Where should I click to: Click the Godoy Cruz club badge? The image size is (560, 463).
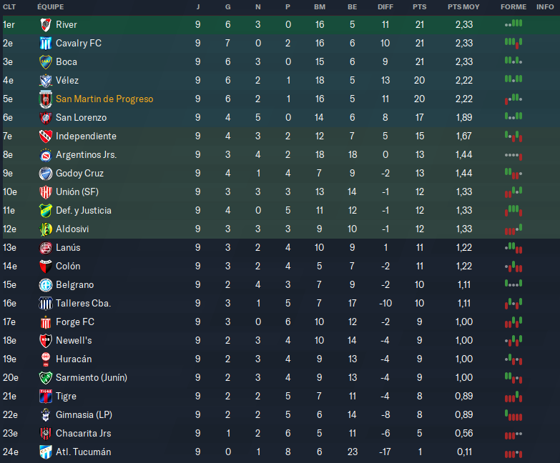pos(46,174)
